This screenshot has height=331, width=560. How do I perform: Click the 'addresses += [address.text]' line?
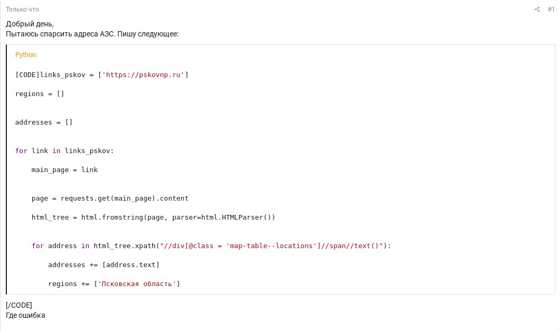[104, 265]
